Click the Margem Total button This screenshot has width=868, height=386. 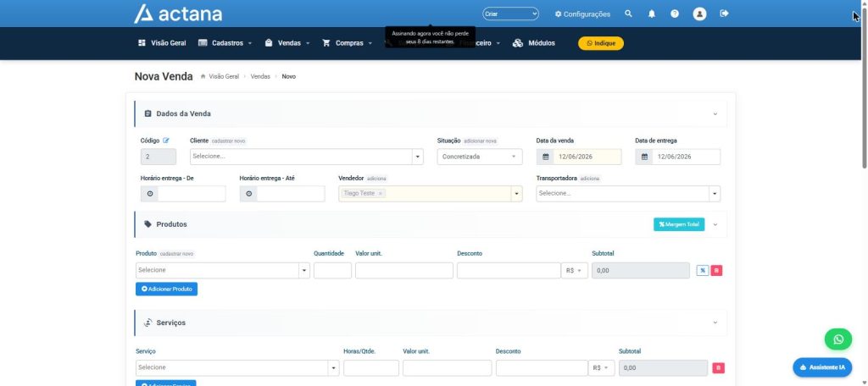point(679,224)
